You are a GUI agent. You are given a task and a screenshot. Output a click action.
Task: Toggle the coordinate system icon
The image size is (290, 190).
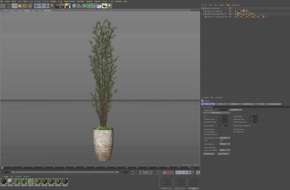(x=51, y=6)
